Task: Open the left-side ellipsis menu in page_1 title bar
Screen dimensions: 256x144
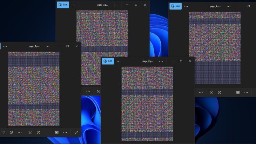Action: tap(5, 46)
